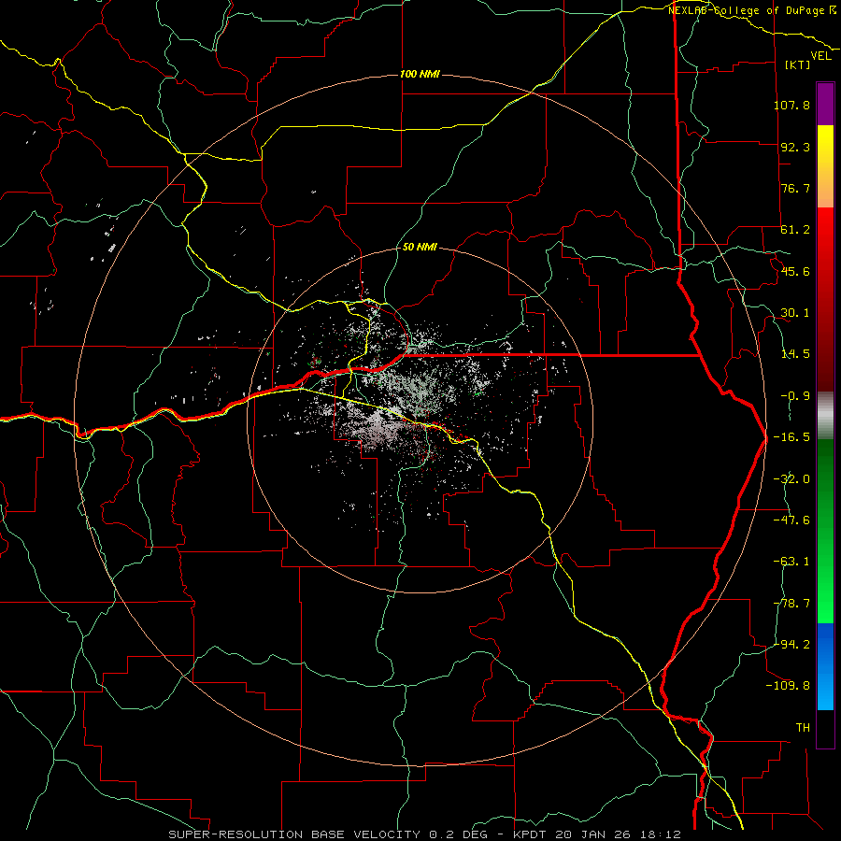Pick the blue segment of velocity color bar
Screen dimensions: 841x841
point(825,666)
